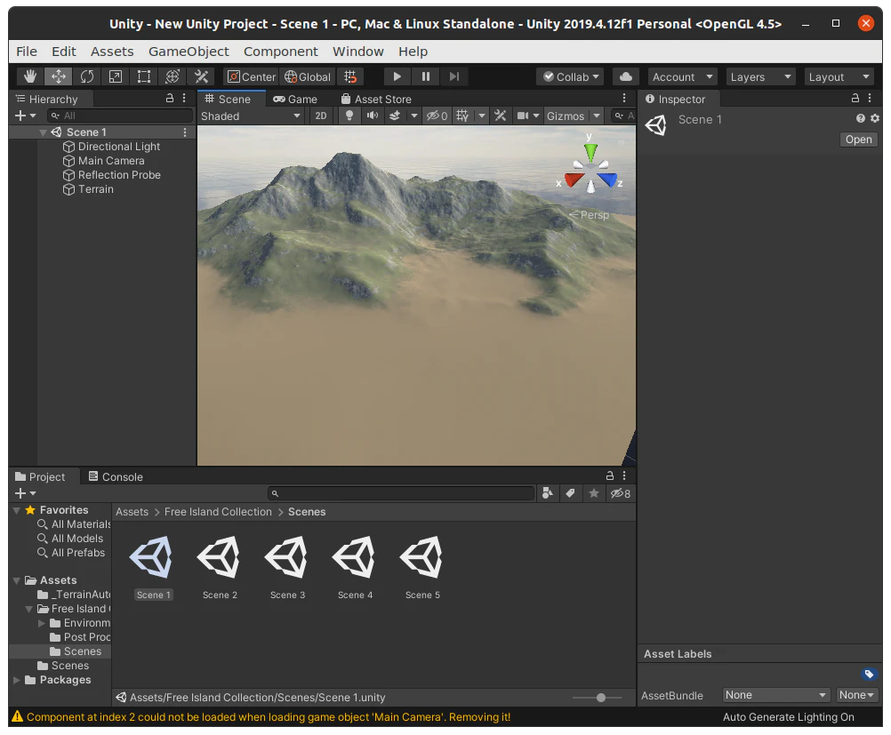This screenshot has width=891, height=735.
Task: Open the Layers dropdown
Action: click(760, 77)
